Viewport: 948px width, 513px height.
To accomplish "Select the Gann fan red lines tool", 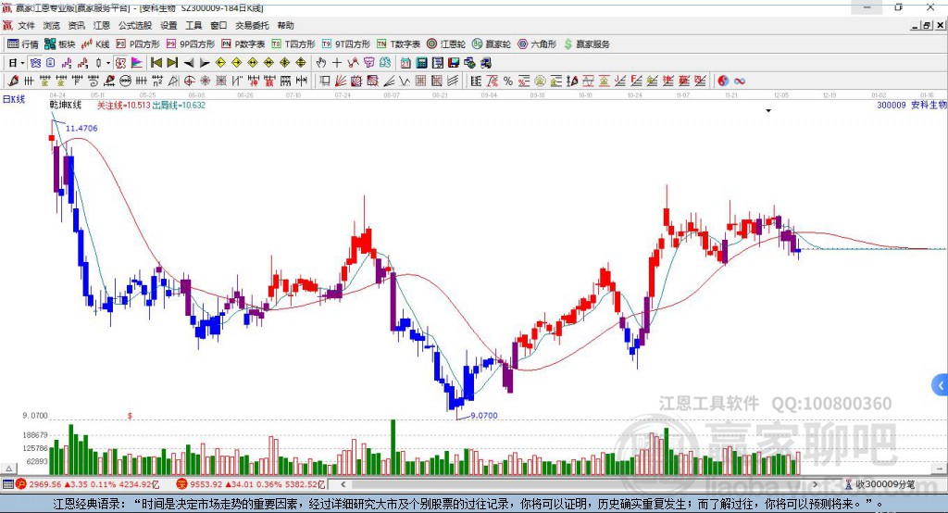I will (341, 81).
